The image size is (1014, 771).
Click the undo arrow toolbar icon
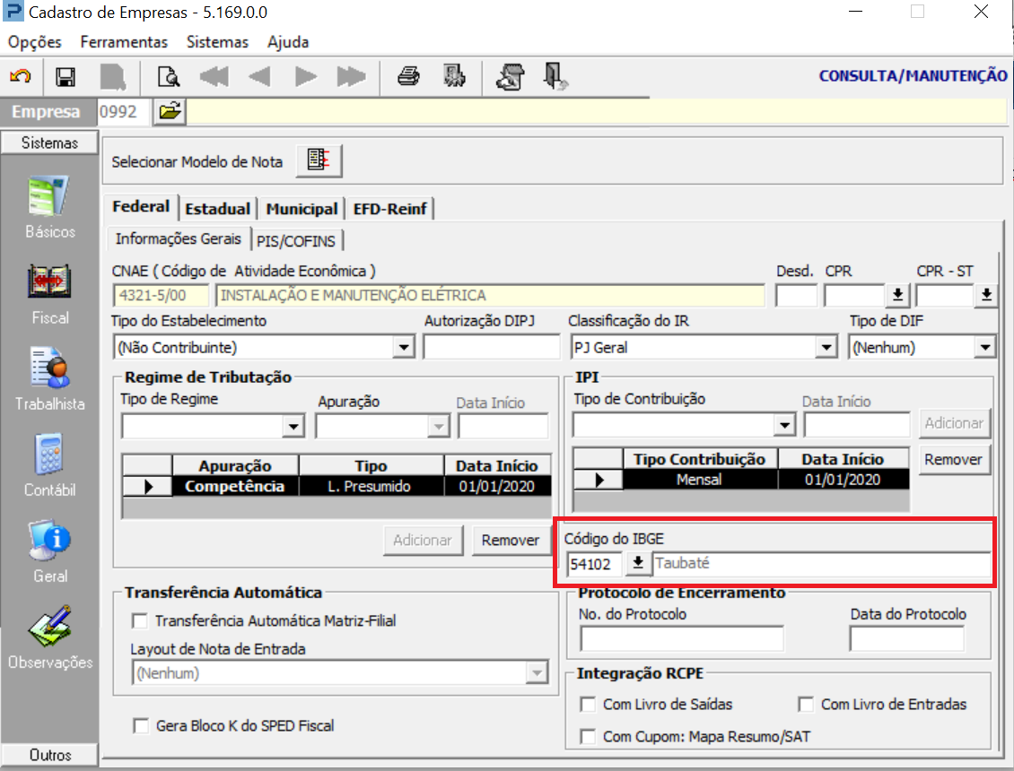pos(20,76)
